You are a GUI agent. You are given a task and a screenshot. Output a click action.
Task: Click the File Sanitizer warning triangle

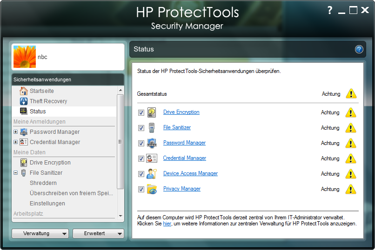351,128
